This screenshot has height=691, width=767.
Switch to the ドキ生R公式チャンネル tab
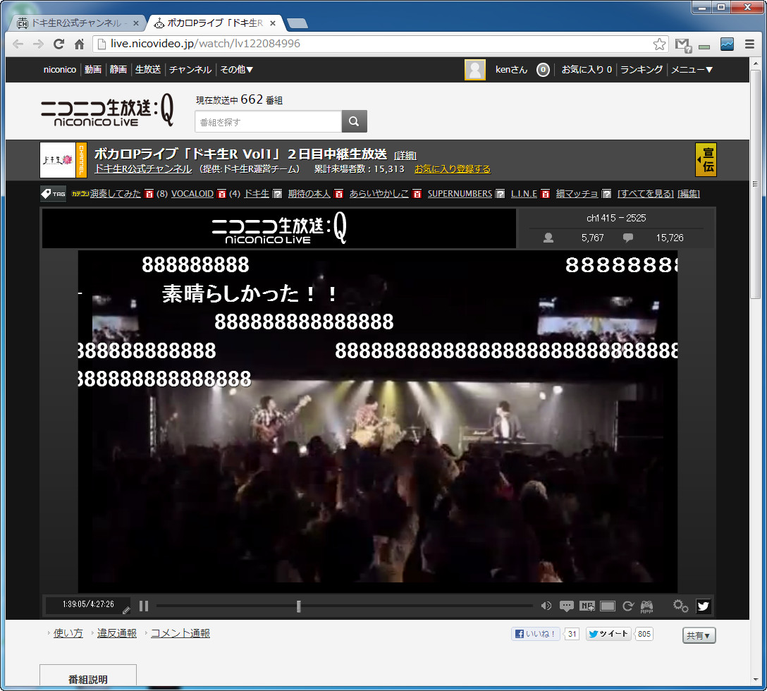(75, 23)
